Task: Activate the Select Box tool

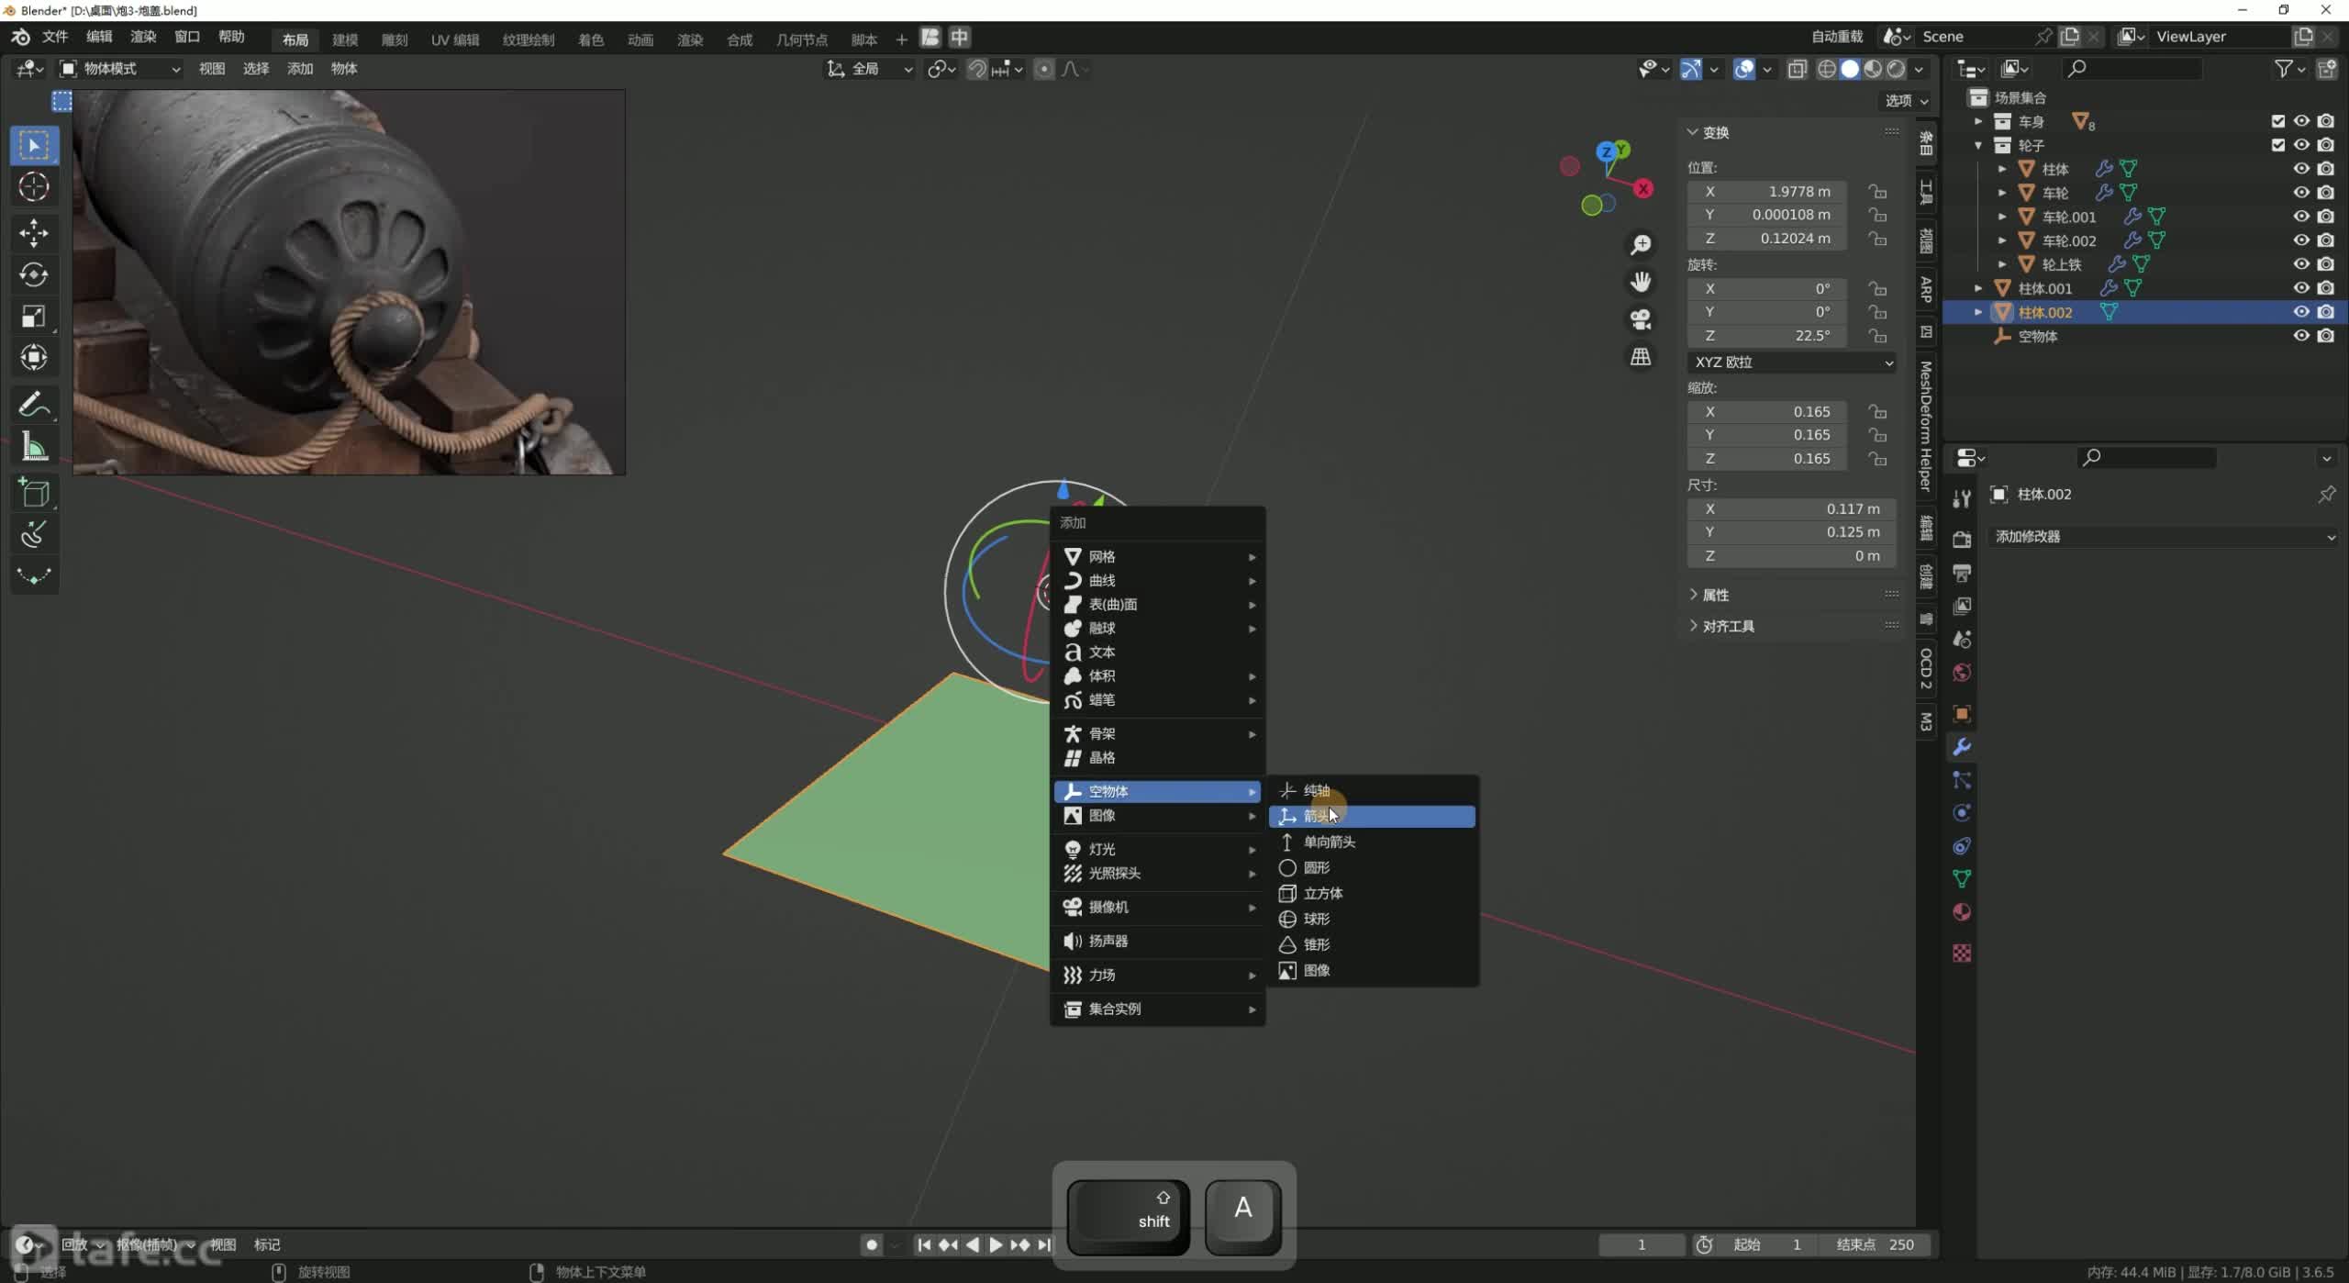Action: [x=34, y=145]
